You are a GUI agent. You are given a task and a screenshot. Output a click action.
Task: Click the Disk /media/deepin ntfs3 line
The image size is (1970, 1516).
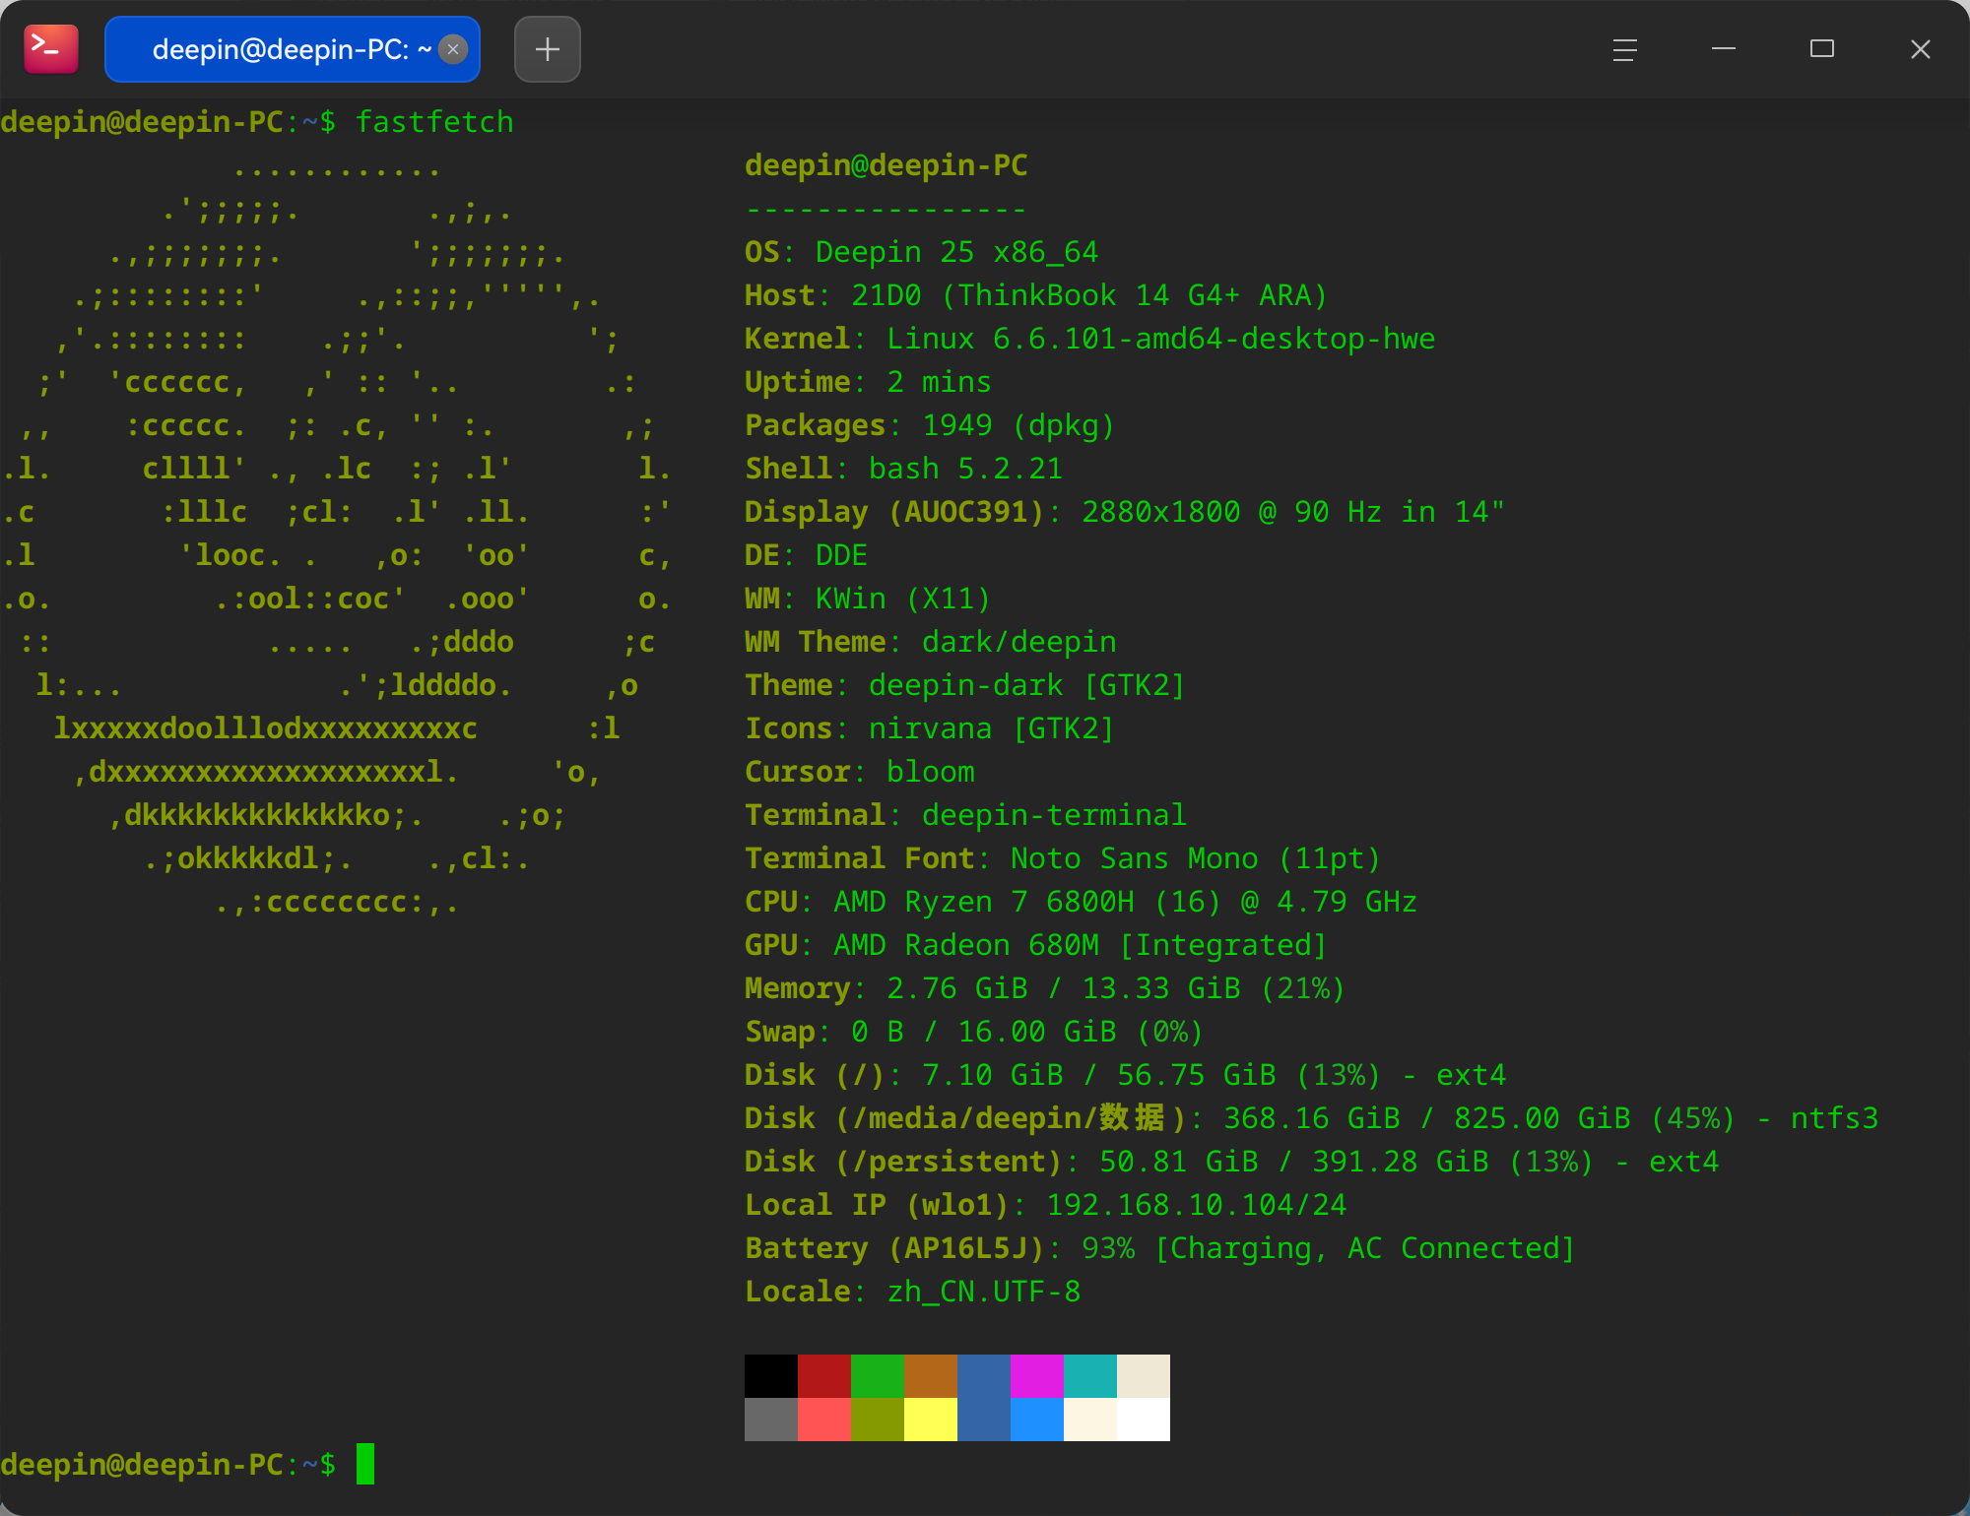pyautogui.click(x=1312, y=1118)
